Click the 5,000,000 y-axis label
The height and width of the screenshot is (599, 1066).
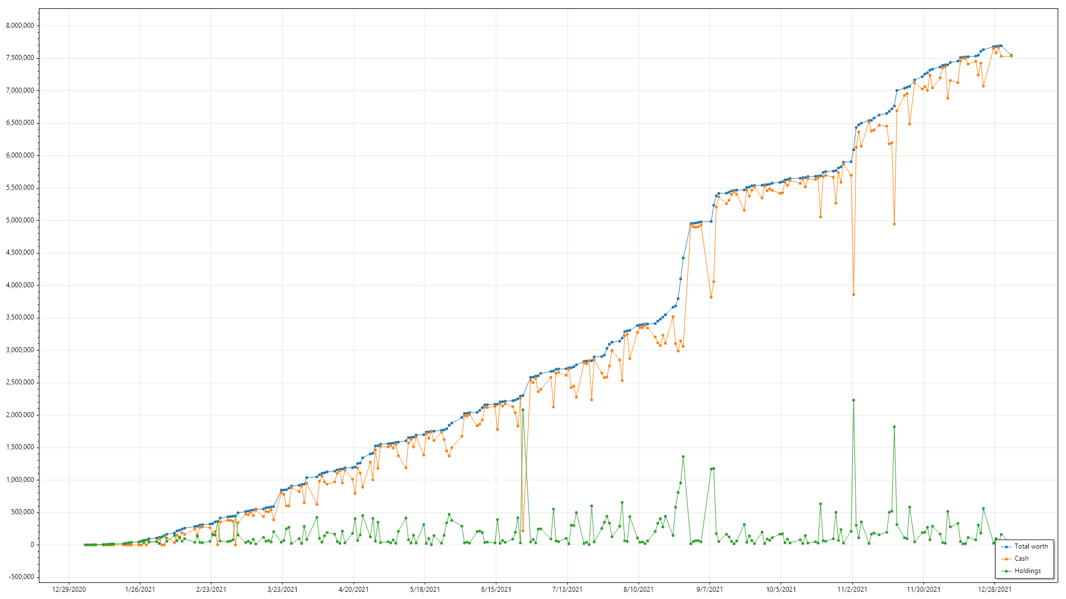point(20,220)
